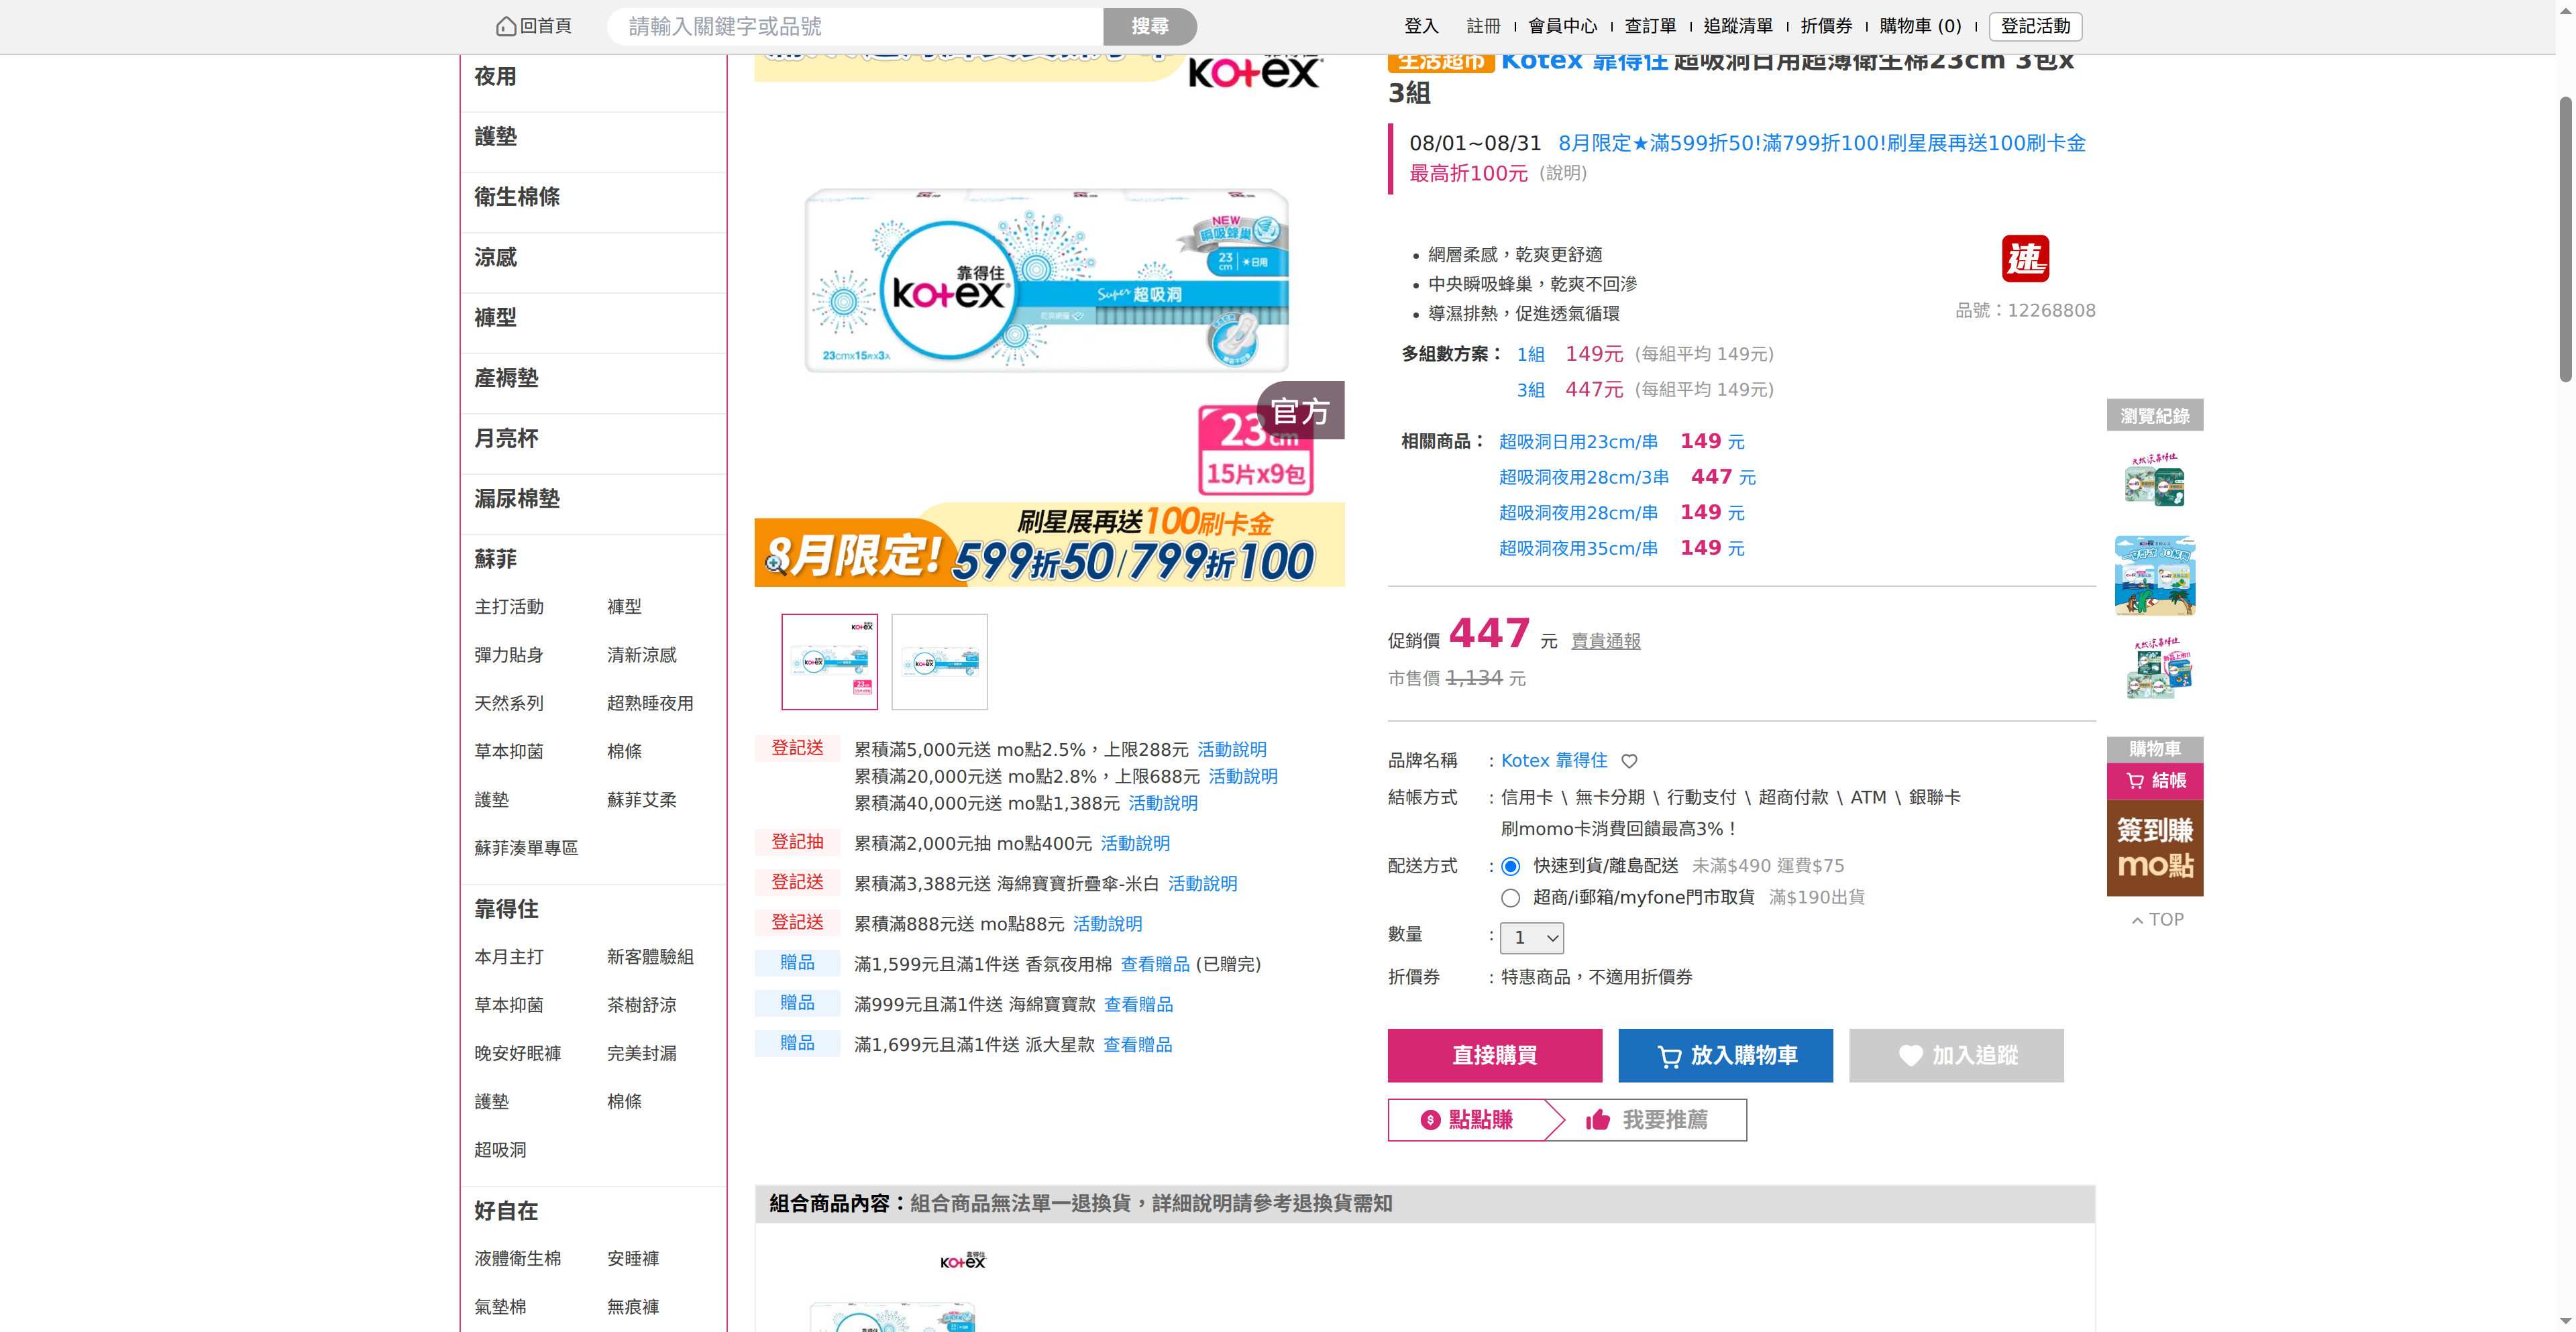Click the 超吸洞日用23cm/串 related product link
The image size is (2576, 1332).
1578,442
